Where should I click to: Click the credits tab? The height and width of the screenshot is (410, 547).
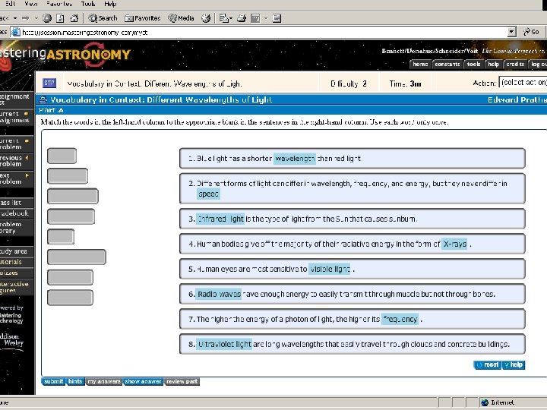[x=515, y=64]
